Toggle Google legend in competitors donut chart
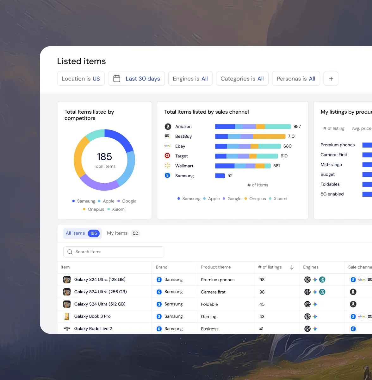Screen dimensions: 372x380 127,201
